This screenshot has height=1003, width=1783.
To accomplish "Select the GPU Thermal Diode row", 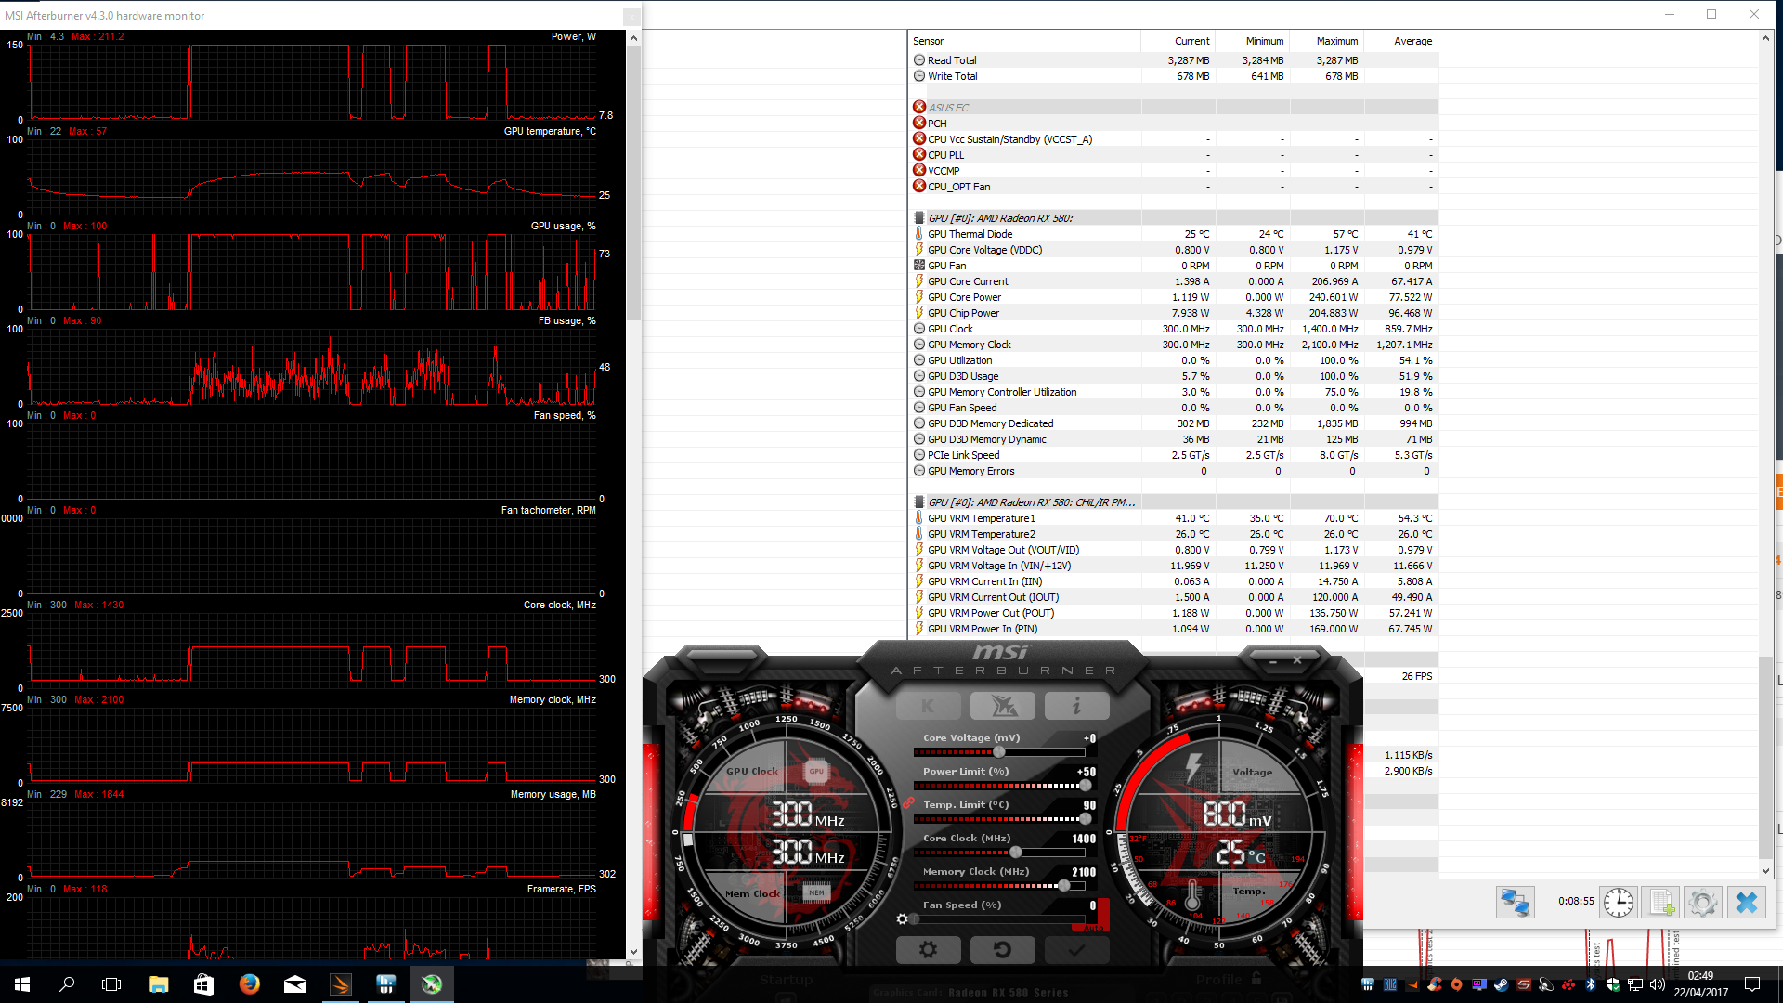I will pyautogui.click(x=1174, y=234).
